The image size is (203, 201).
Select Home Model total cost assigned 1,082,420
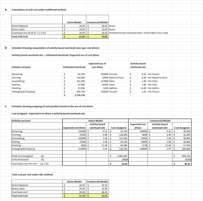tap(122, 156)
